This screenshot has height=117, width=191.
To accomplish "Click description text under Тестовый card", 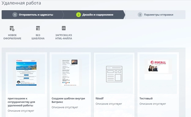I will coord(153,104).
